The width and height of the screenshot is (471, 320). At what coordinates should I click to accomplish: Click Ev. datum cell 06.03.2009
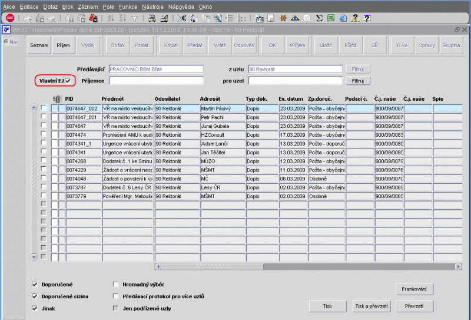tap(293, 179)
